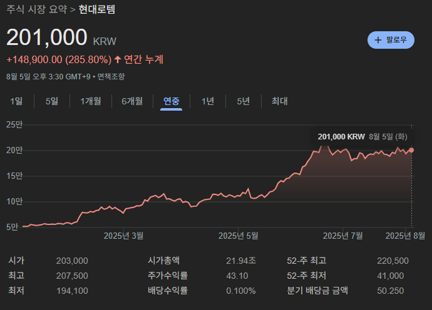Click the 배당수익률 label
Image resolution: width=432 pixels, height=310 pixels.
pos(168,291)
